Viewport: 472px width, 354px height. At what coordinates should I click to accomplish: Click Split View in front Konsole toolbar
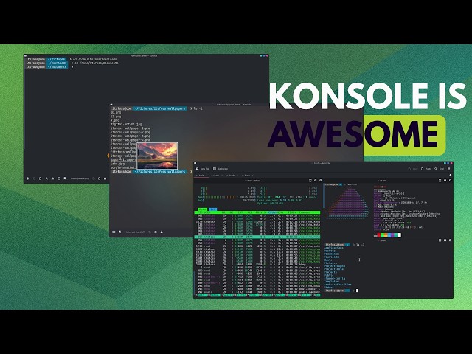click(221, 169)
